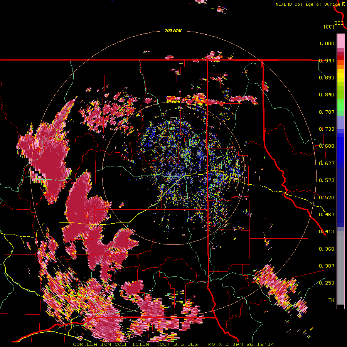Click the 0.360 legend value
Screen dimensions: 347x347
tap(327, 249)
